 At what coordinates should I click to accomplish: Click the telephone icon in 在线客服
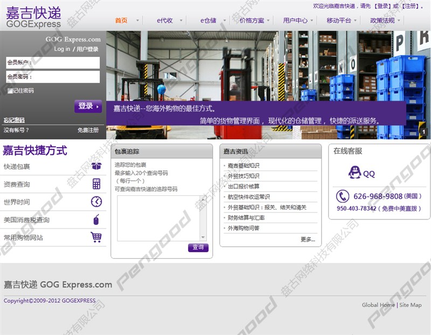343,196
